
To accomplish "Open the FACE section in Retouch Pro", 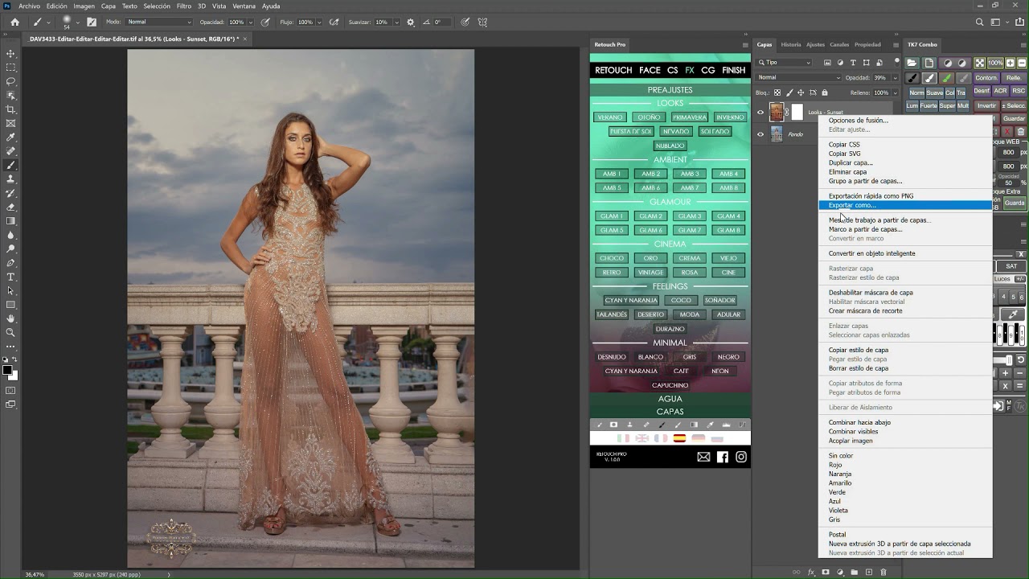I will [x=650, y=70].
